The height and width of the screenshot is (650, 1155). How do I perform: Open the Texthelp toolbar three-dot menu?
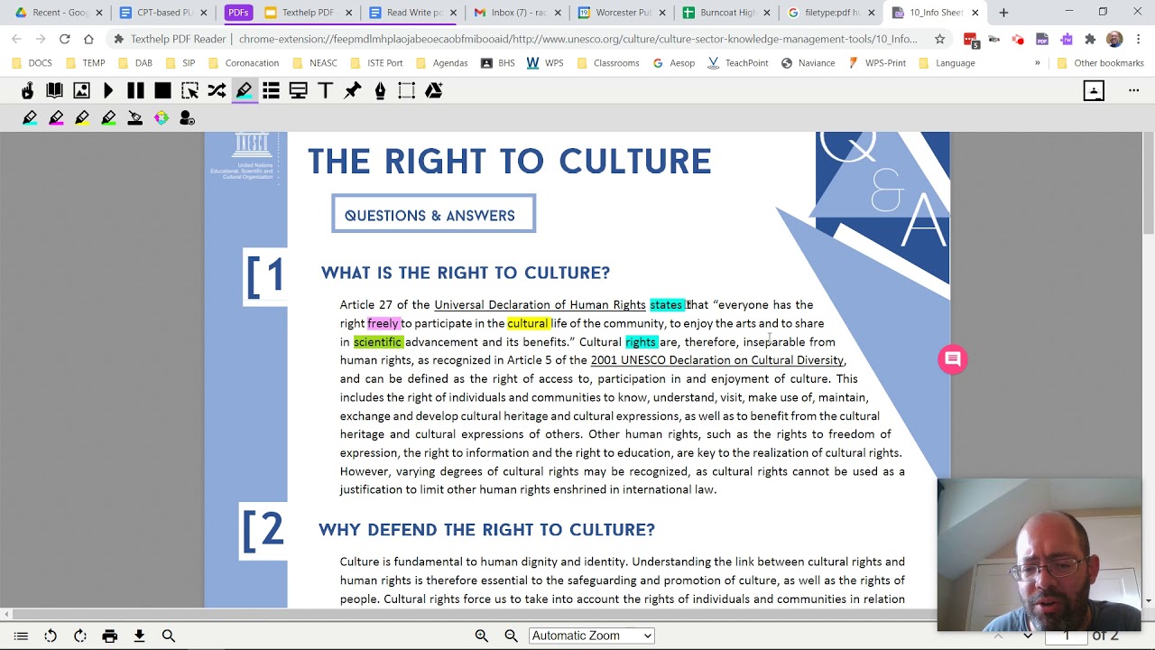coord(1134,90)
